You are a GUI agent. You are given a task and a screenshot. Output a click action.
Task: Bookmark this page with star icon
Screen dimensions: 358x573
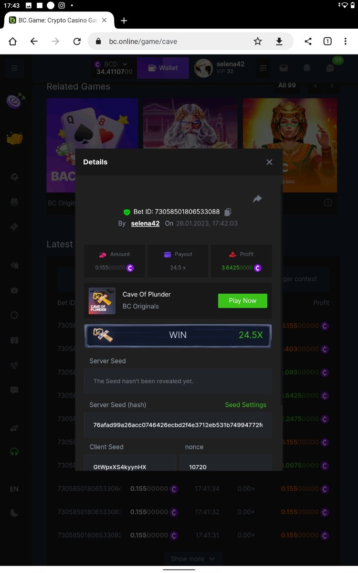(258, 42)
